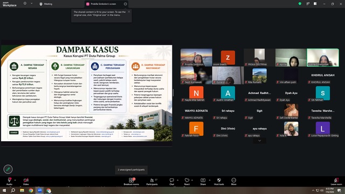This screenshot has height=194, width=345.
Task: Select Siti fatimah's S avatar
Action: click(x=323, y=93)
